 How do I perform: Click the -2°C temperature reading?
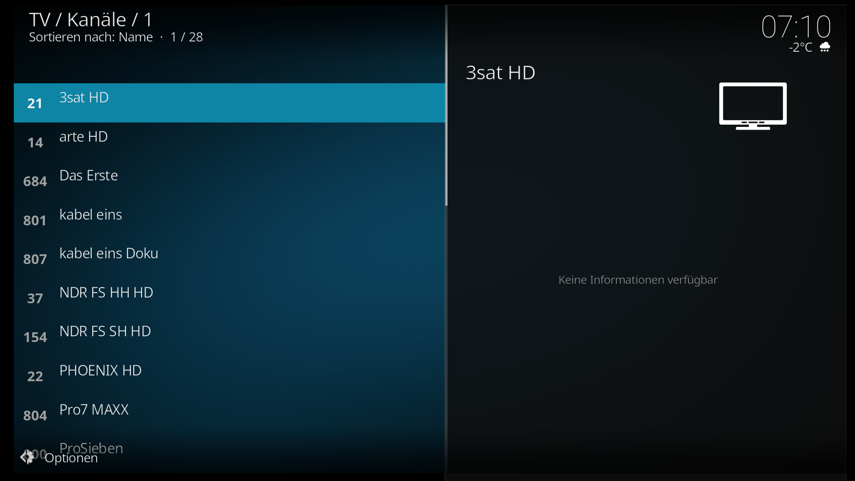801,47
